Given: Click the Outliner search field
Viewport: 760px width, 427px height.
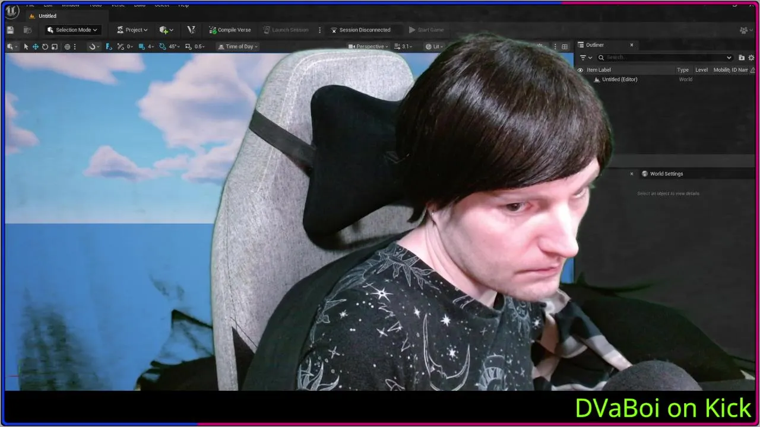Looking at the screenshot, I should (x=665, y=58).
